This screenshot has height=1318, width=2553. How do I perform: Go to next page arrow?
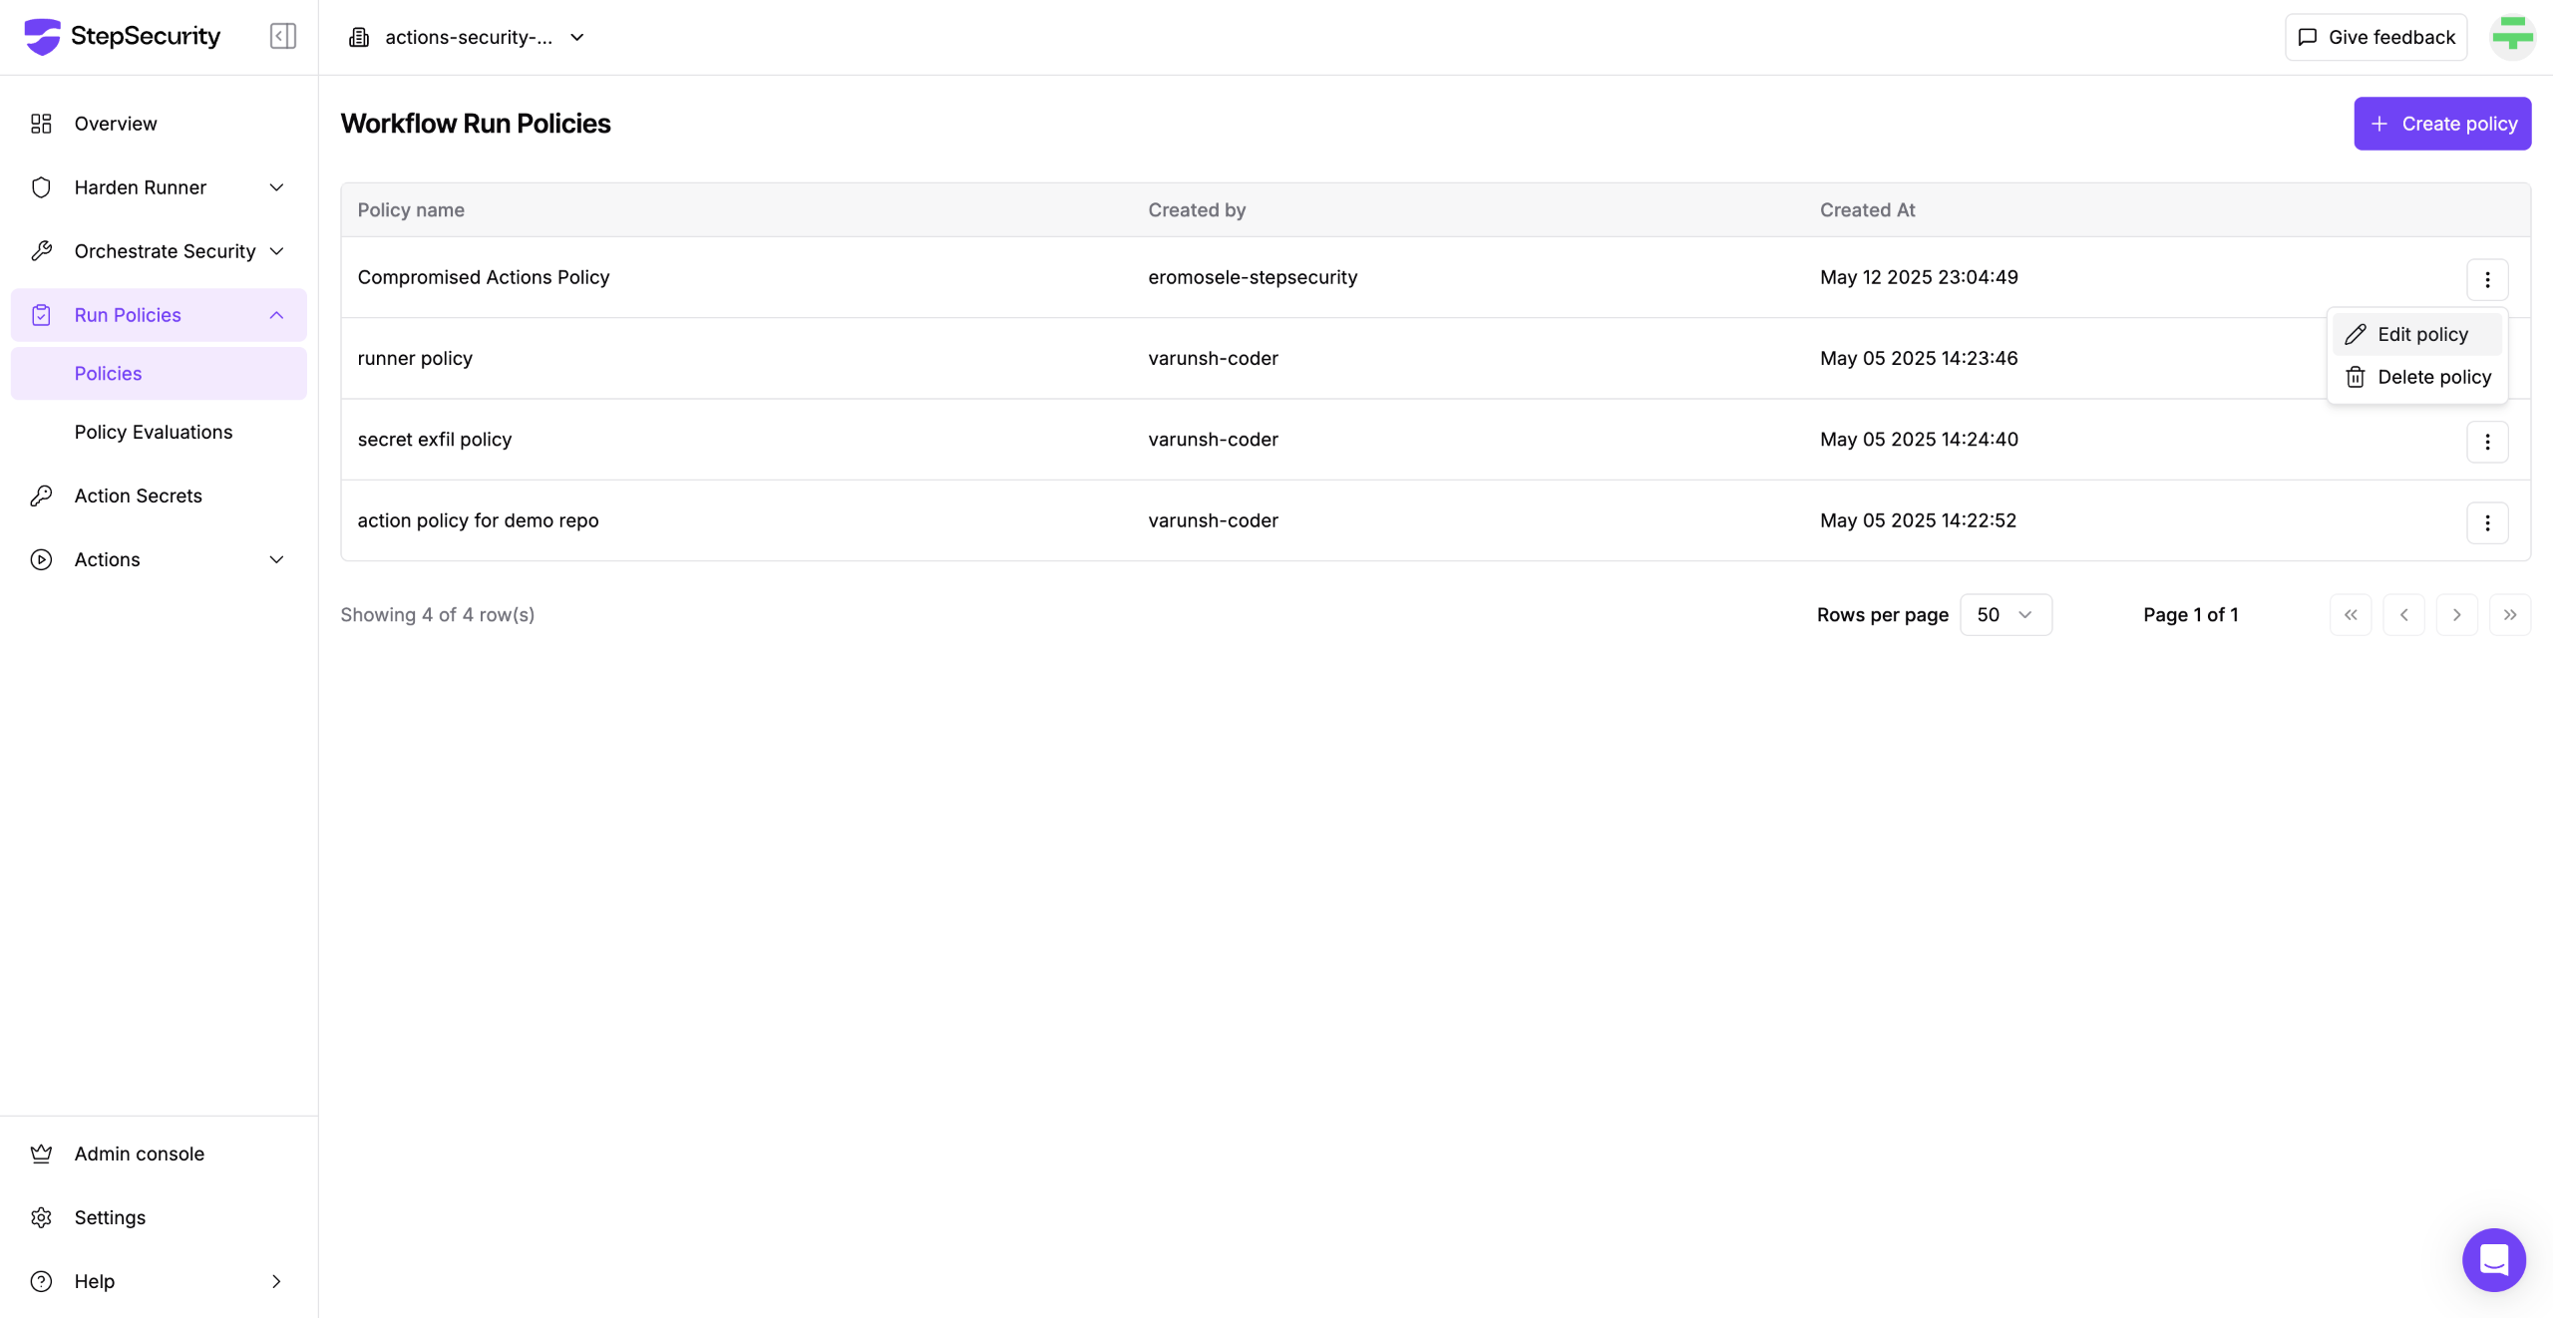(x=2457, y=615)
